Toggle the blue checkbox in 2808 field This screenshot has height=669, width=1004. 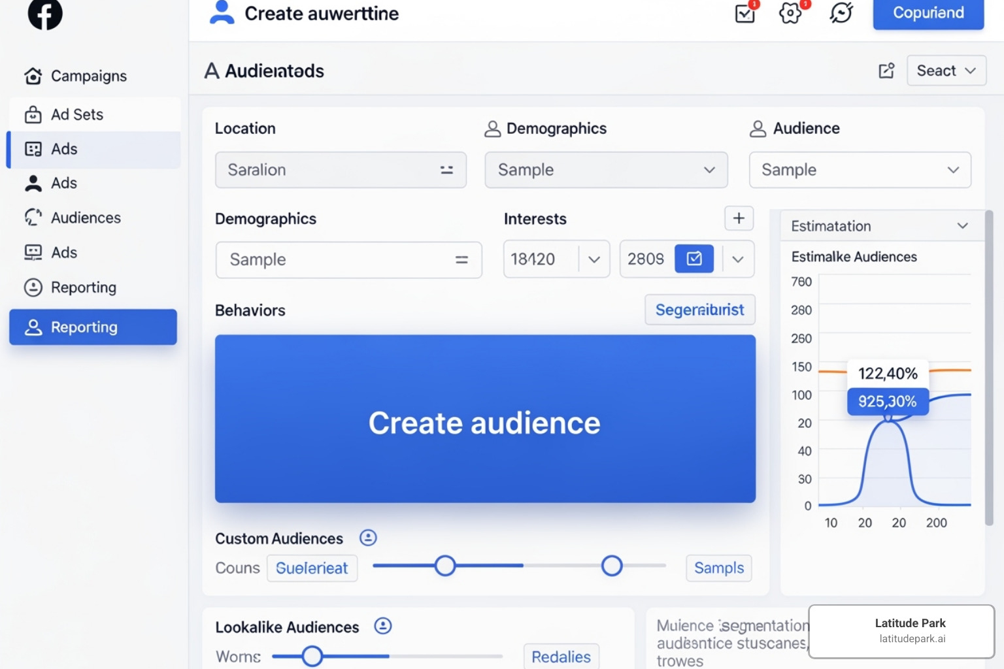pyautogui.click(x=694, y=259)
